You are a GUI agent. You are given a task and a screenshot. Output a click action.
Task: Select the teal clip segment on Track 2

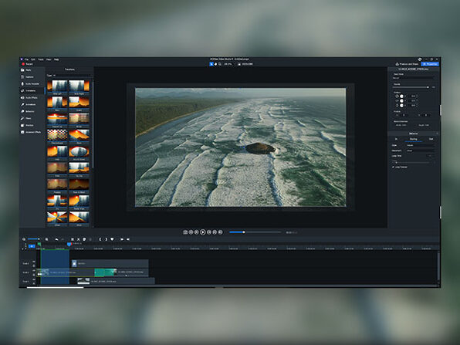105,272
